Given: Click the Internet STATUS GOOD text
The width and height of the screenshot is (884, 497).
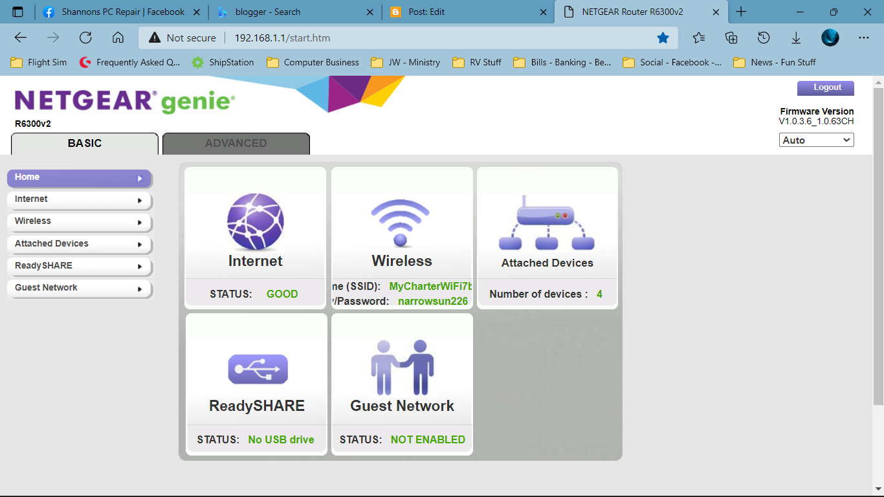Looking at the screenshot, I should point(254,294).
